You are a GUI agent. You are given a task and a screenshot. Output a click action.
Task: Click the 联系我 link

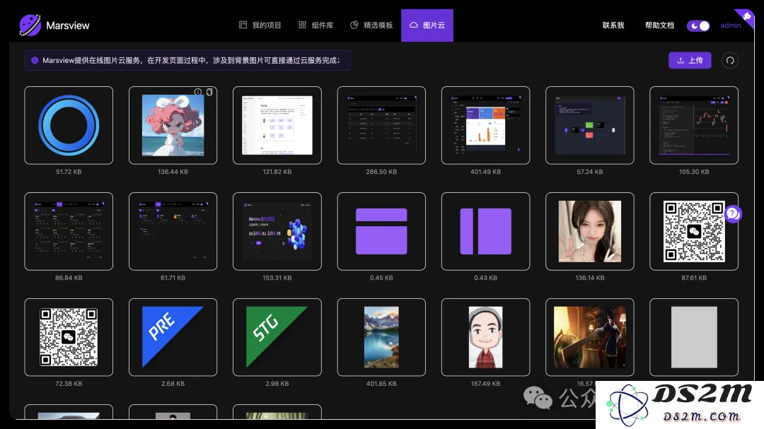point(613,25)
